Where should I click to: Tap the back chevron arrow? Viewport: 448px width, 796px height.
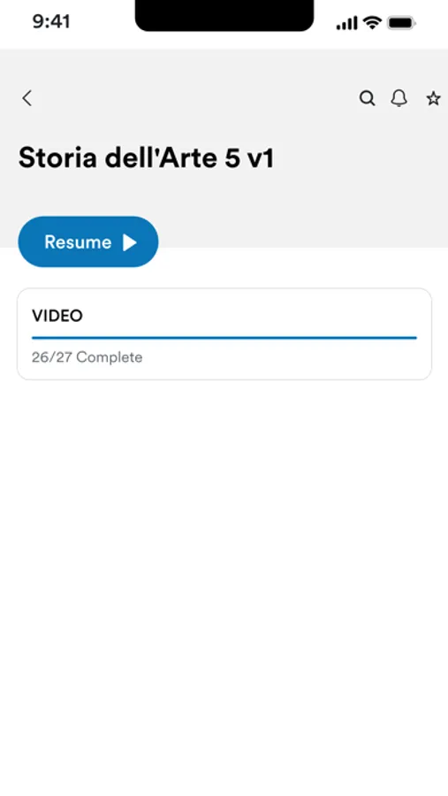[27, 98]
